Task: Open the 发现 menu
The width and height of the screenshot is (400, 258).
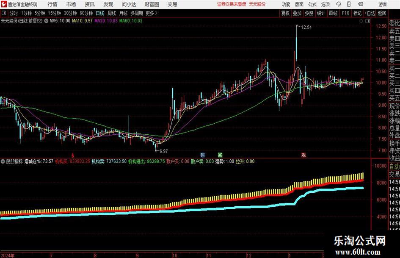Action: 108,4
